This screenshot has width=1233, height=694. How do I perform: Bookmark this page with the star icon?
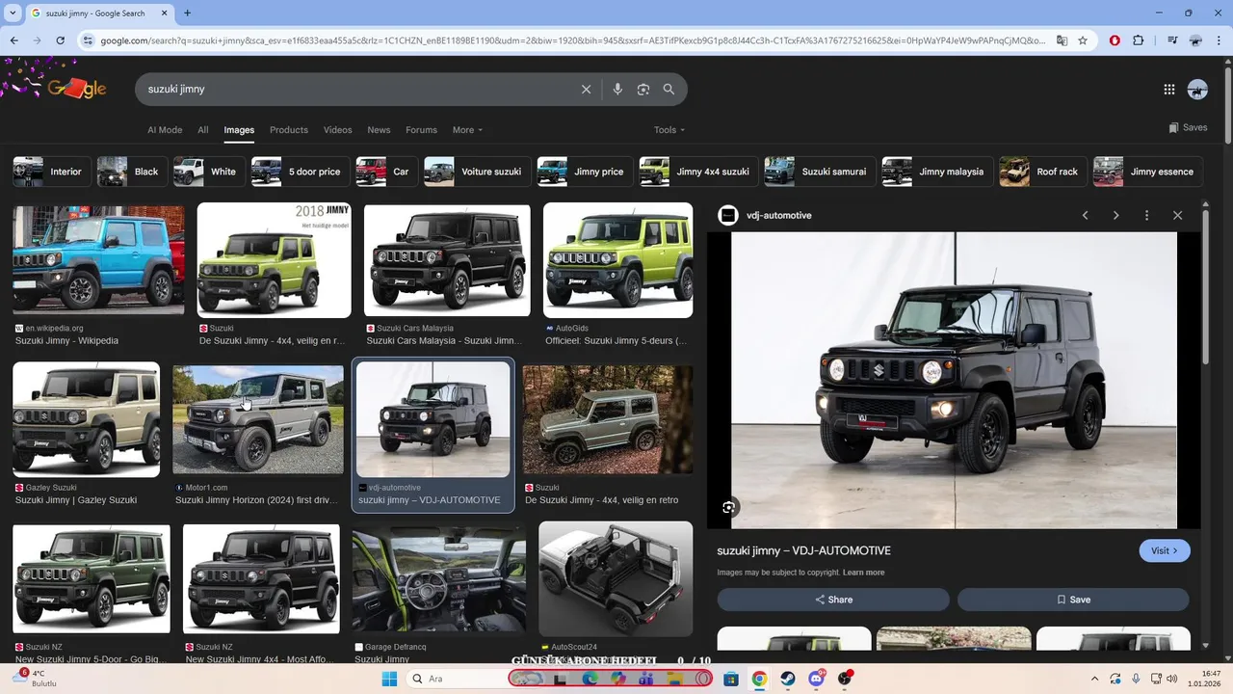click(x=1083, y=40)
